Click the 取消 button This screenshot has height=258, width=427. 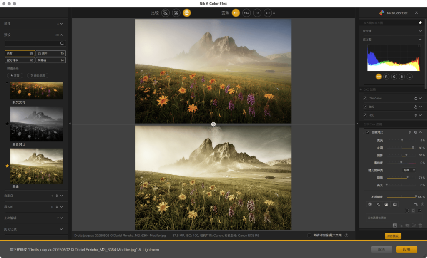point(382,250)
